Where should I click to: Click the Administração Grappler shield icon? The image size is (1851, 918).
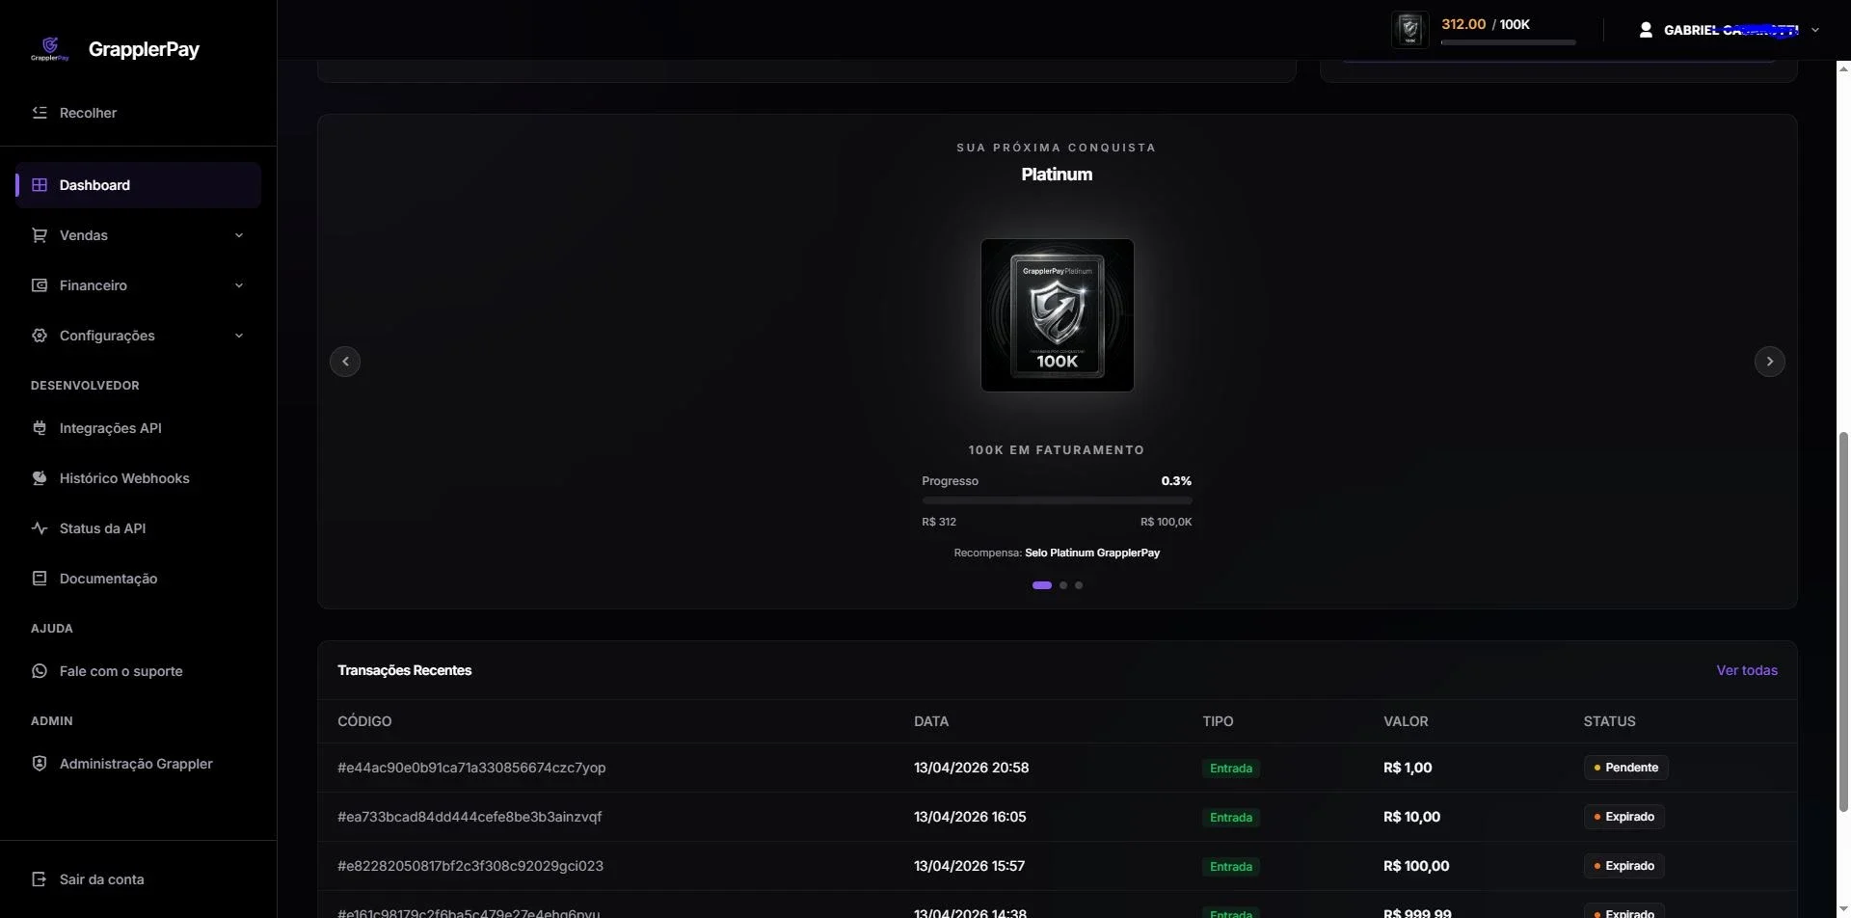click(x=40, y=764)
